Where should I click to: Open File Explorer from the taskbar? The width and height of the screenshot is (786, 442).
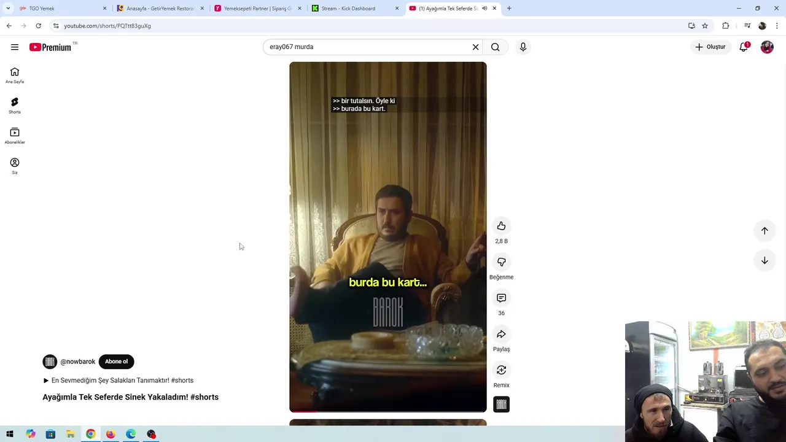[71, 434]
